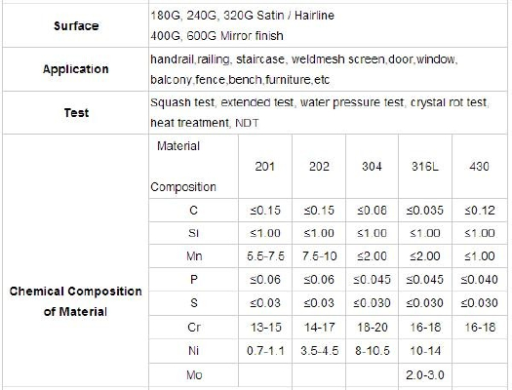This screenshot has height=390, width=512.
Task: Click the Mn row label
Action: (x=194, y=255)
